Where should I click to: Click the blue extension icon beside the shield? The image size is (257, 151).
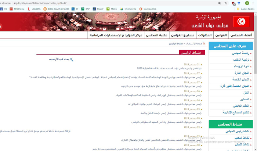point(239,3)
